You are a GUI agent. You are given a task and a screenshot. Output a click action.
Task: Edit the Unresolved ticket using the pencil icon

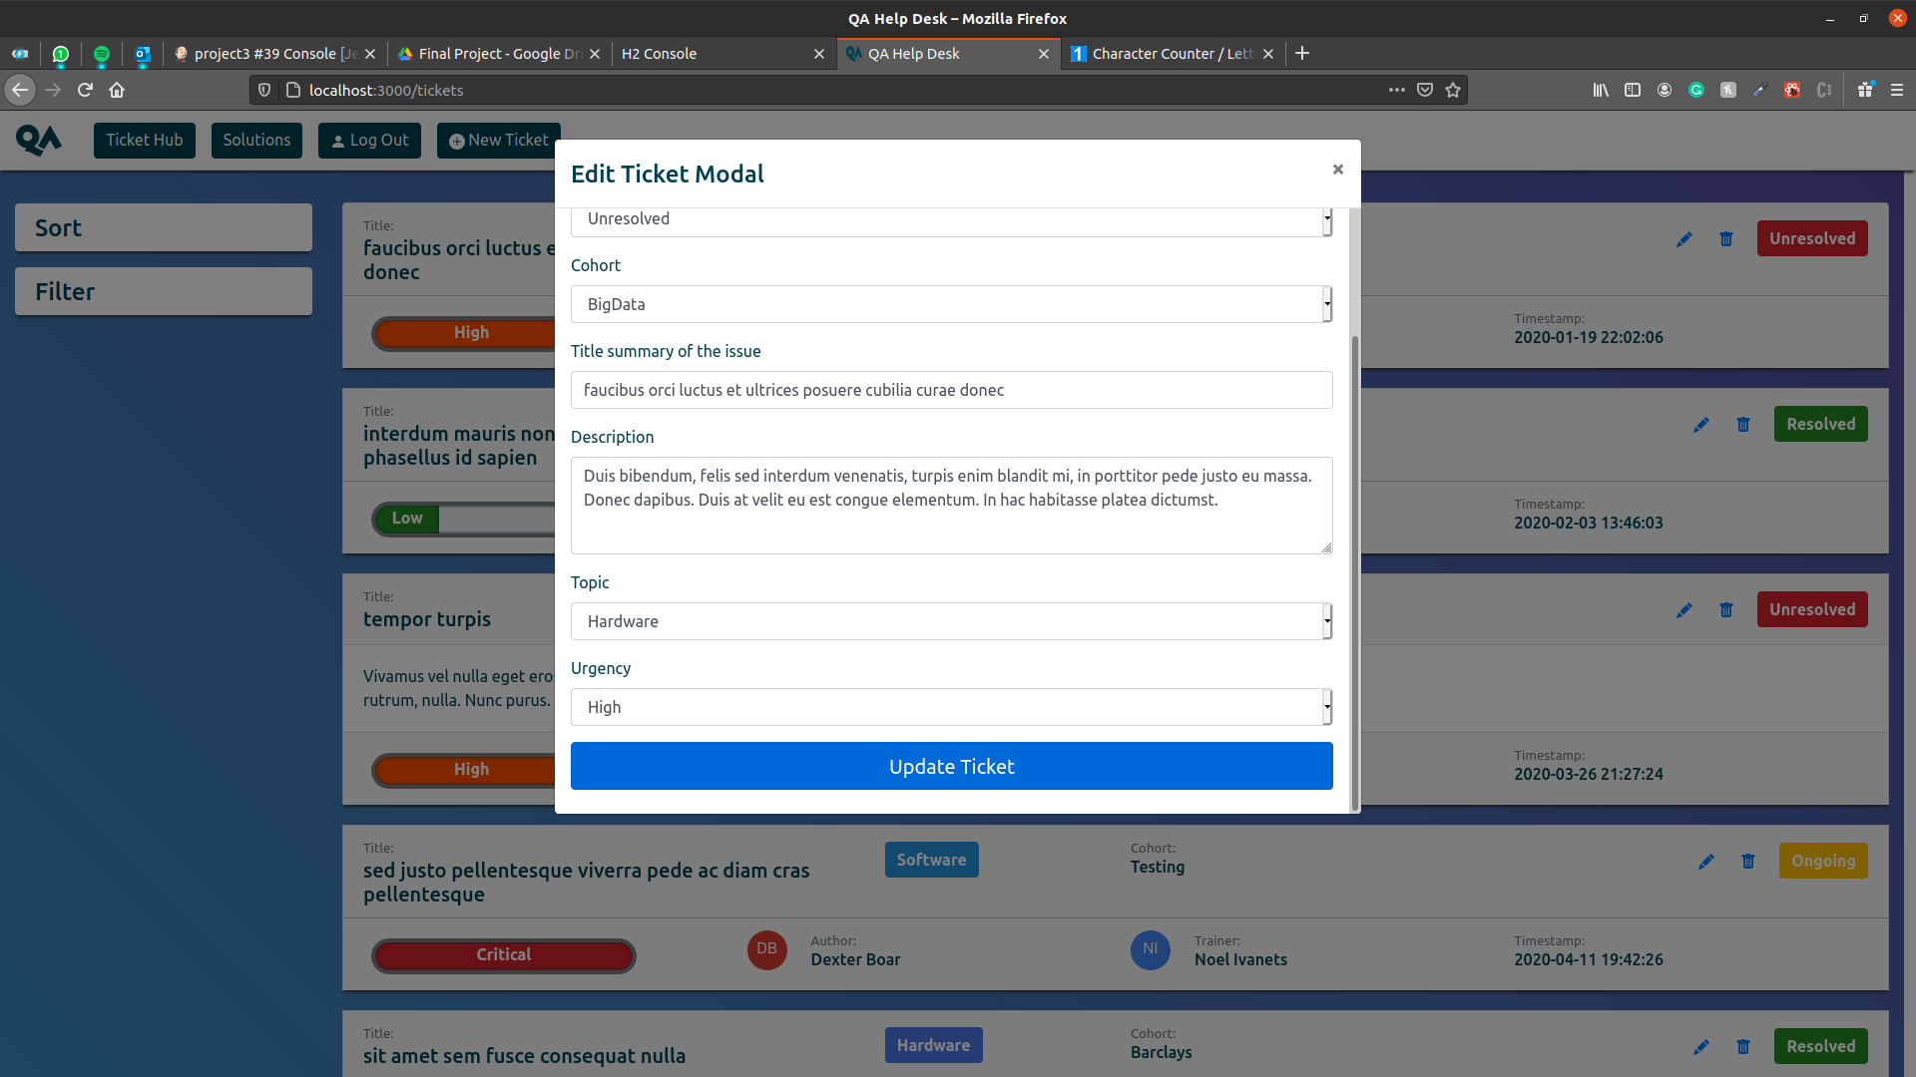[x=1684, y=239]
